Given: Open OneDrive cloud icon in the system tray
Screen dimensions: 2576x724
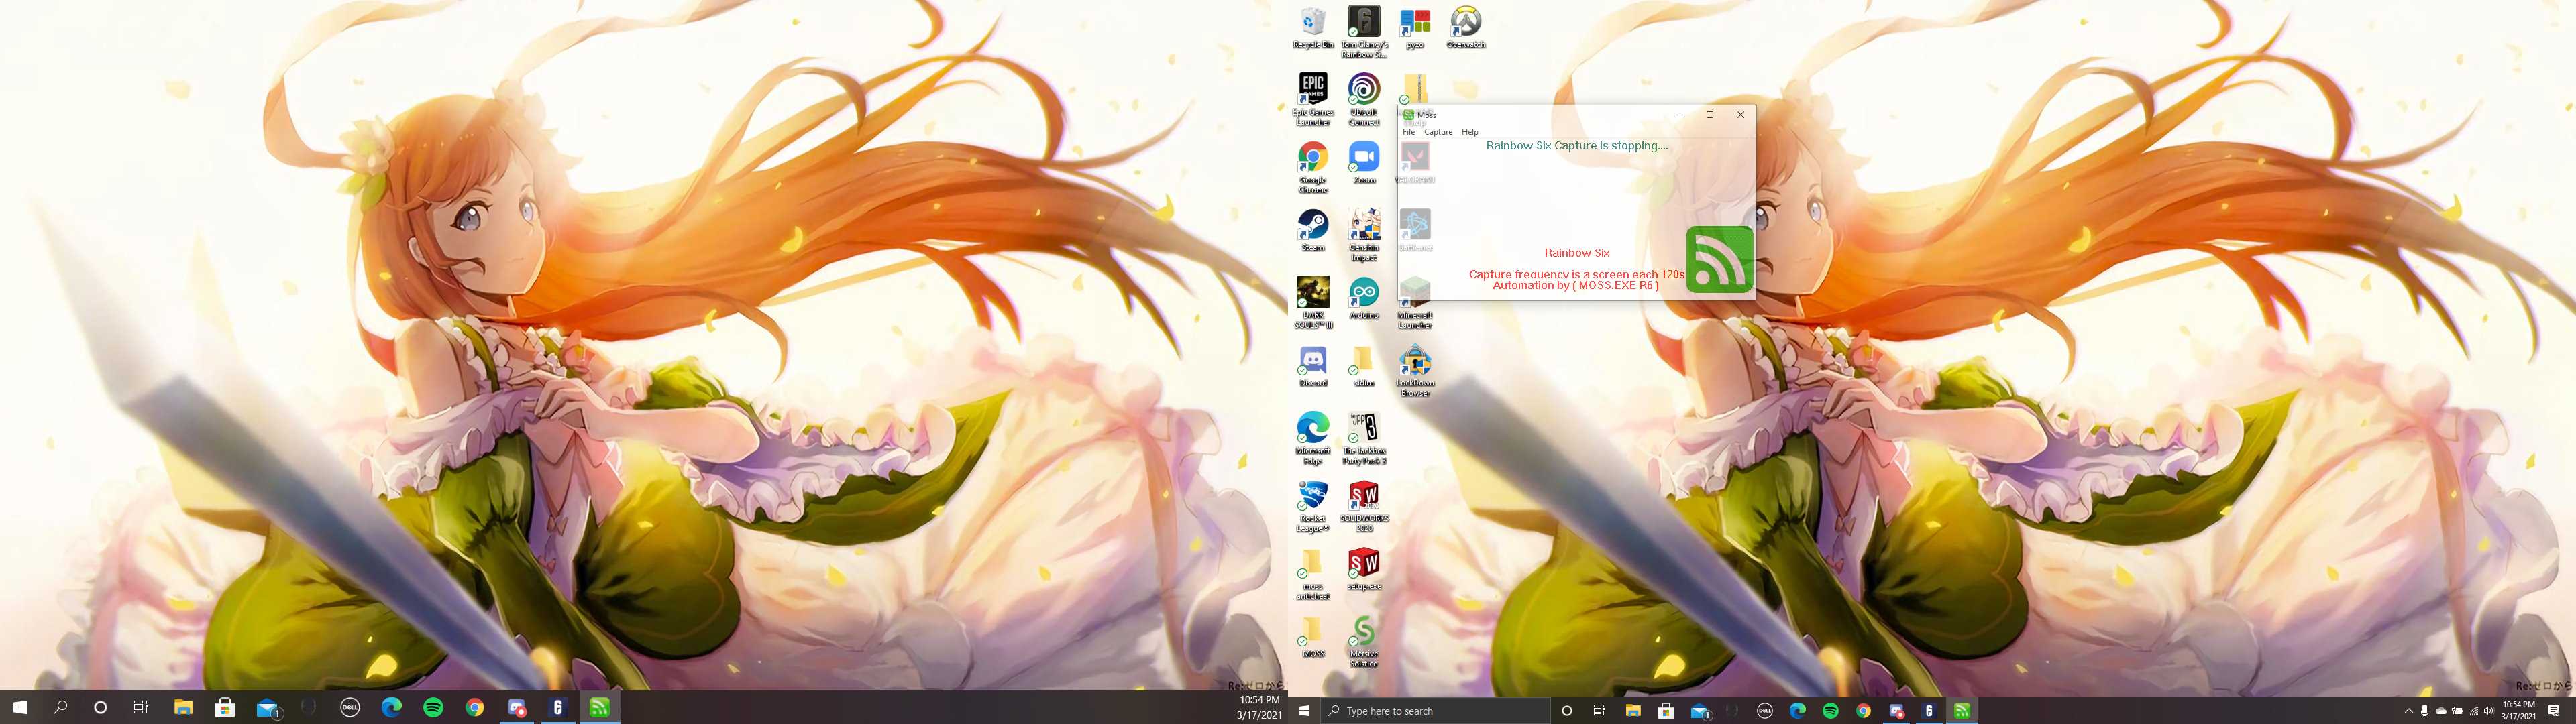Looking at the screenshot, I should point(2440,711).
